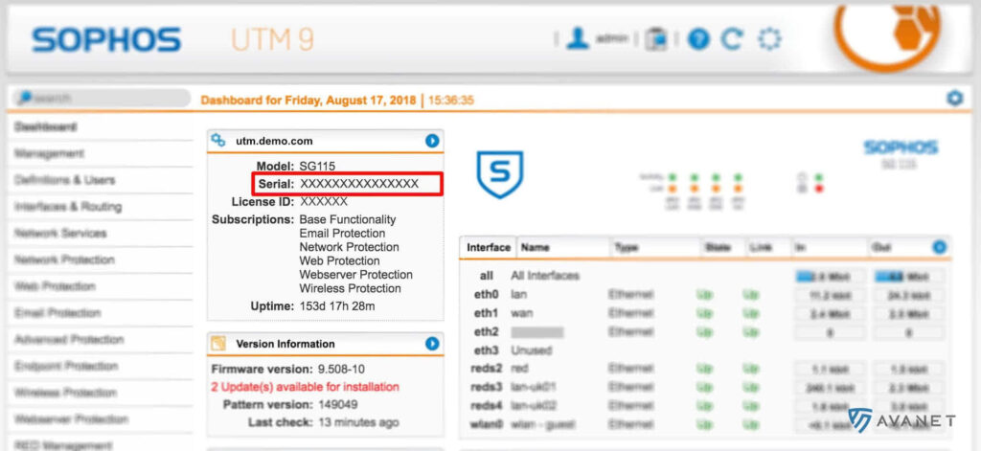Click the reds4 interface row

click(705, 406)
